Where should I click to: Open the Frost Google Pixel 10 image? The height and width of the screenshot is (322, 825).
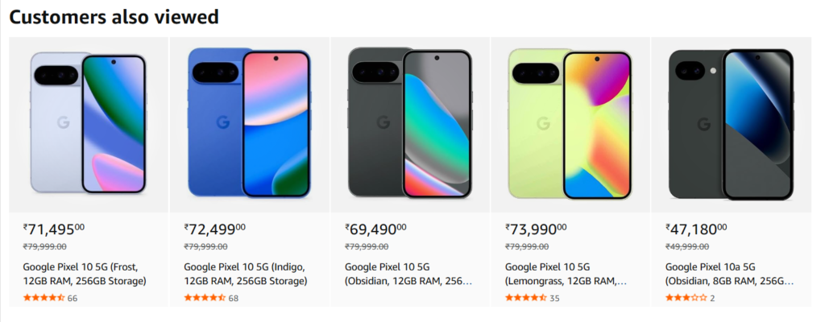89,124
